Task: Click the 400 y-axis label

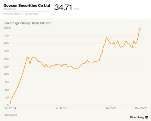Action: pyautogui.click(x=6, y=43)
